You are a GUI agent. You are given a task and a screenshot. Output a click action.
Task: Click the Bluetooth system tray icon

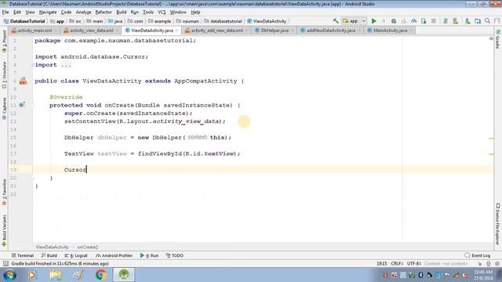[x=420, y=275]
